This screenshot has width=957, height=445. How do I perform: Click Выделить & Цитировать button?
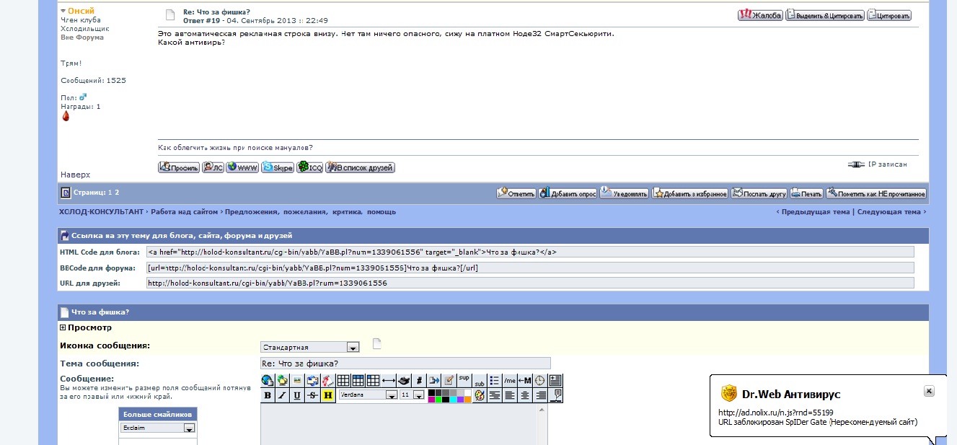pyautogui.click(x=825, y=15)
